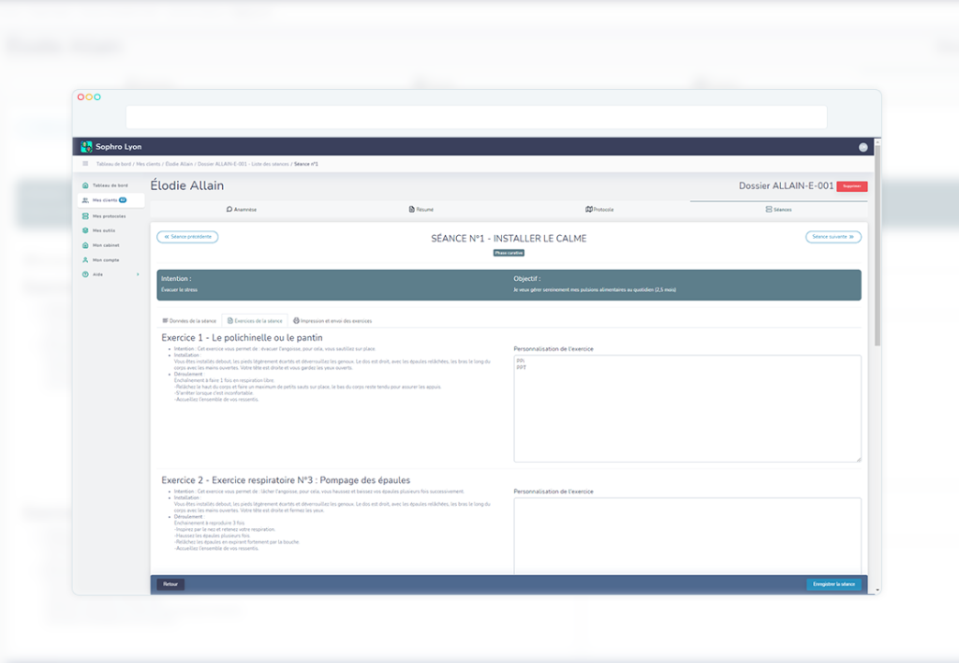Go to Séance suivante
959x663 pixels.
click(x=833, y=237)
